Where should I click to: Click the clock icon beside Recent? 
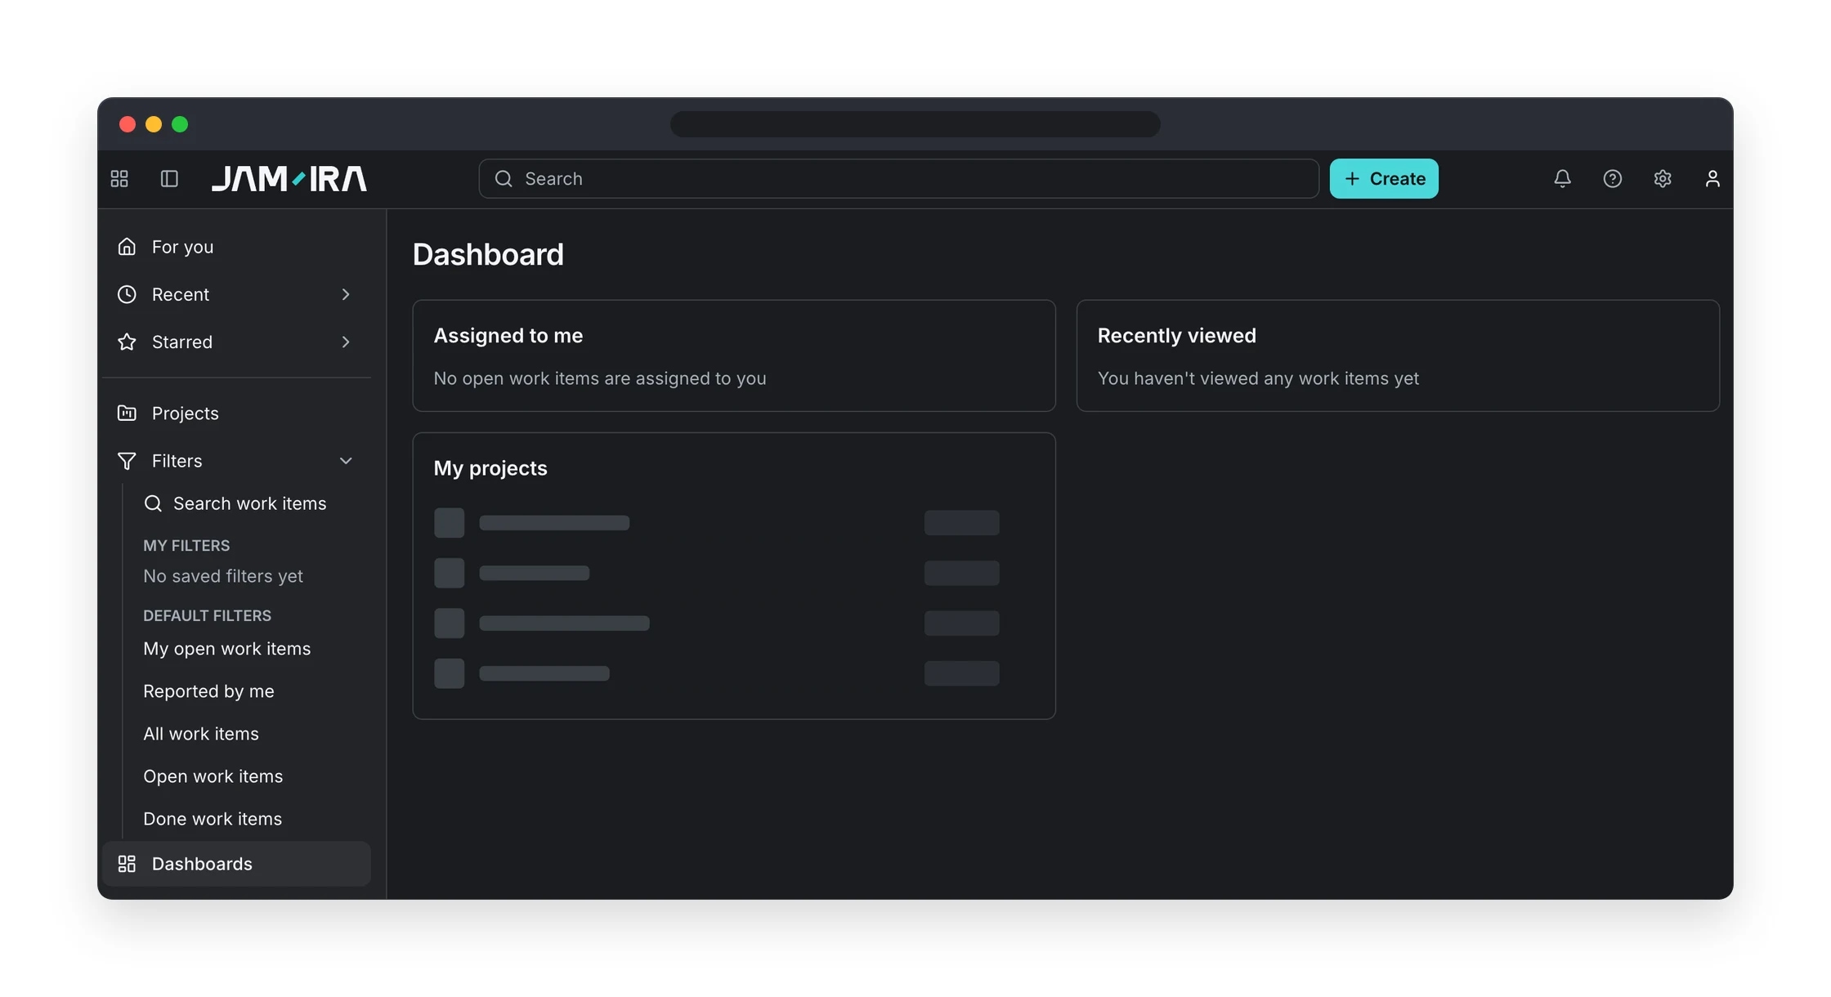click(x=127, y=294)
